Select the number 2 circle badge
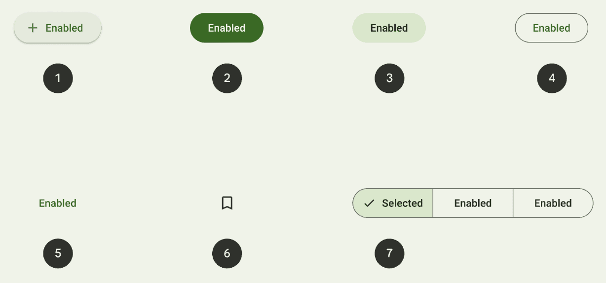 (x=227, y=78)
